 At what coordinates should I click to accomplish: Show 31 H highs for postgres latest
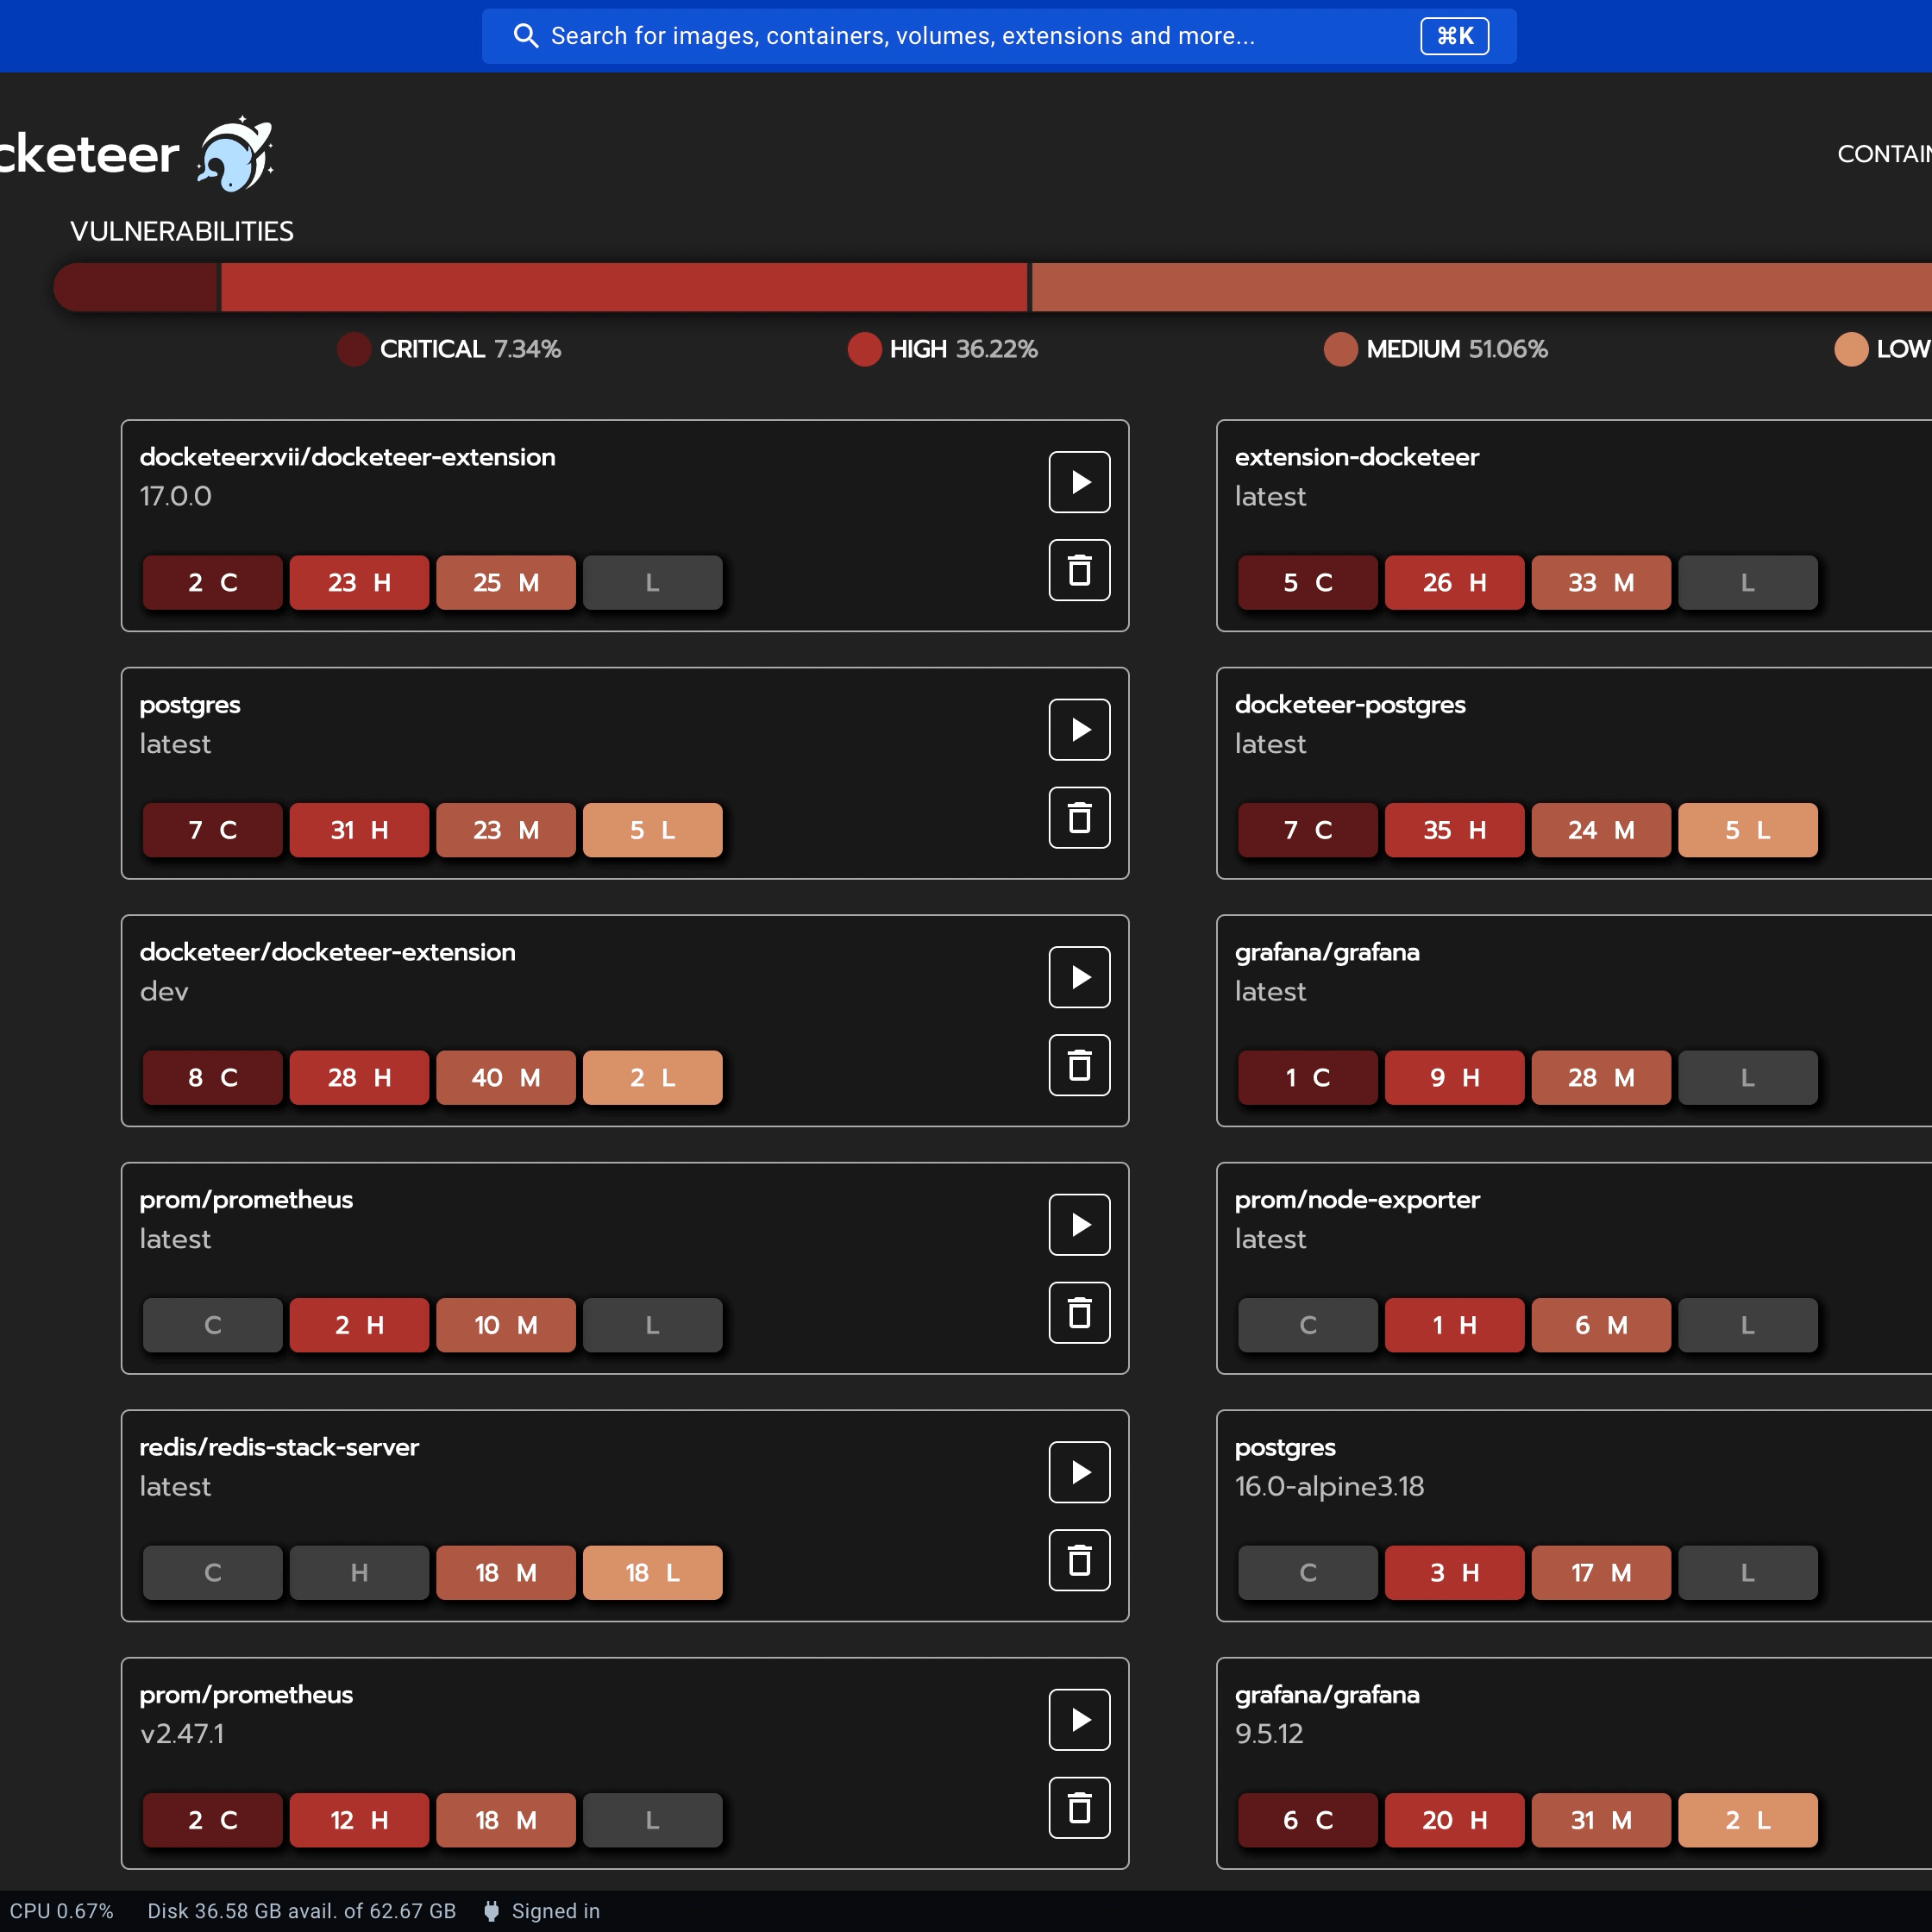click(x=359, y=830)
